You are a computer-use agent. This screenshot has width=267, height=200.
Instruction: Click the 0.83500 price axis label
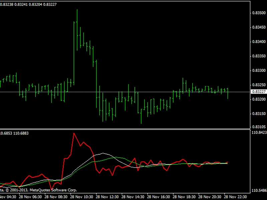[x=259, y=13]
